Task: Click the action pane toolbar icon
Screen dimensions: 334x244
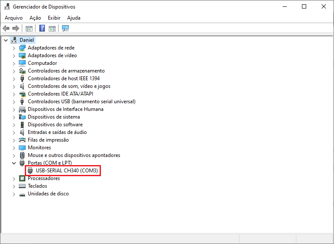Action: pyautogui.click(x=52, y=29)
